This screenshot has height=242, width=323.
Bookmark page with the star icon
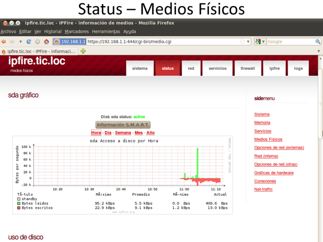[242, 42]
